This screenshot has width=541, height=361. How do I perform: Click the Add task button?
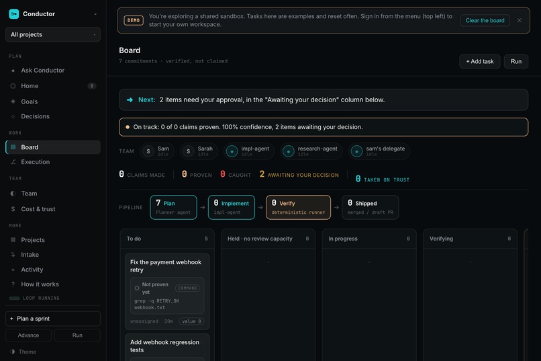[x=480, y=61]
